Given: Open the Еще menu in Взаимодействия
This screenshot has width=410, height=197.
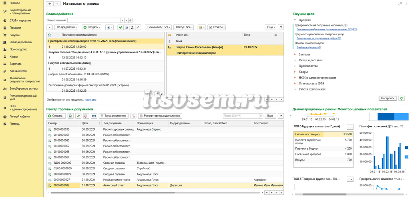Looking at the screenshot, I should [270, 27].
